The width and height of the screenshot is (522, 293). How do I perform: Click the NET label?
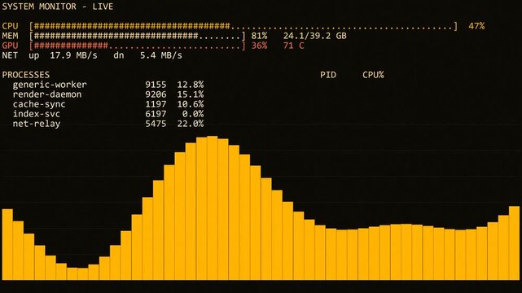[10, 55]
